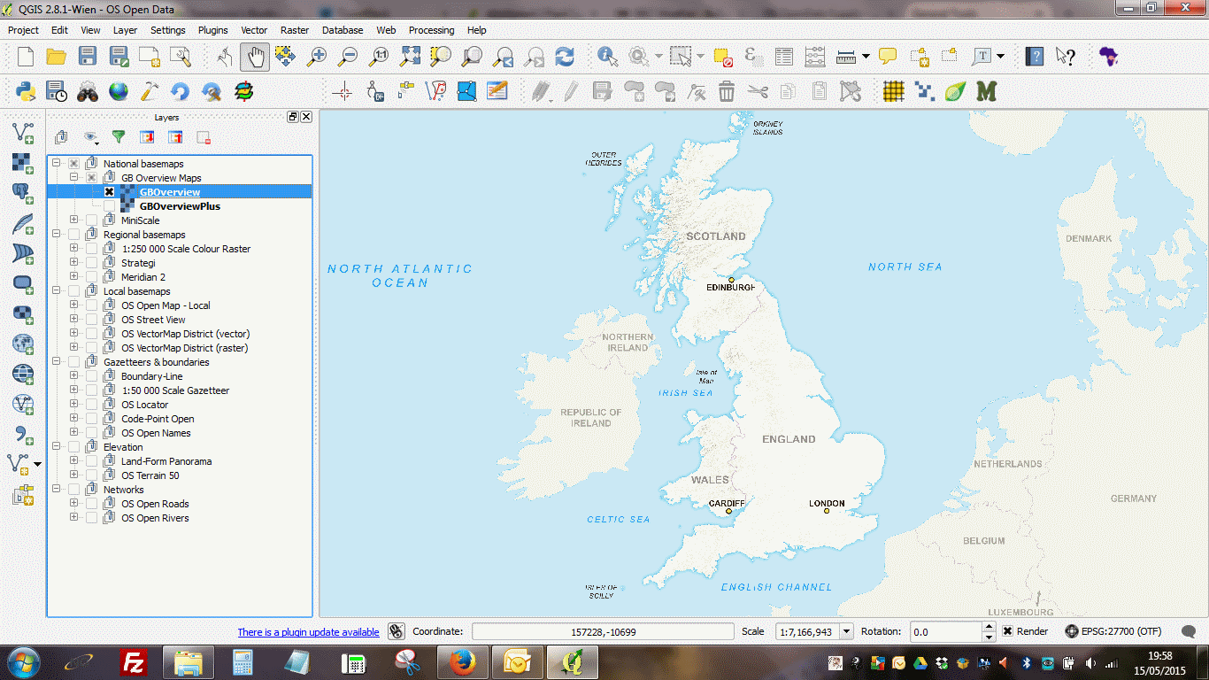Open the Measure tool dropdown arrow

click(866, 57)
